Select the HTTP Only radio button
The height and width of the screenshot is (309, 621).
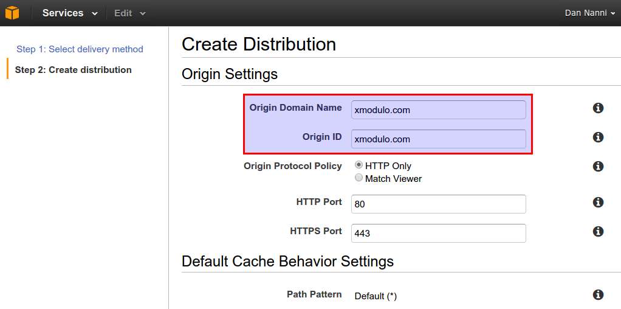coord(359,165)
